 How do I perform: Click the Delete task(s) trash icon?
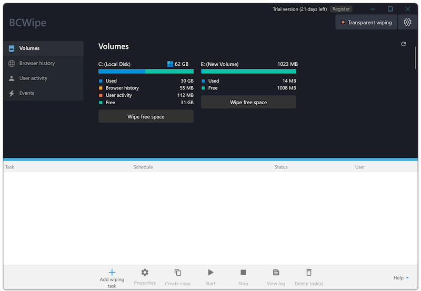(x=309, y=272)
